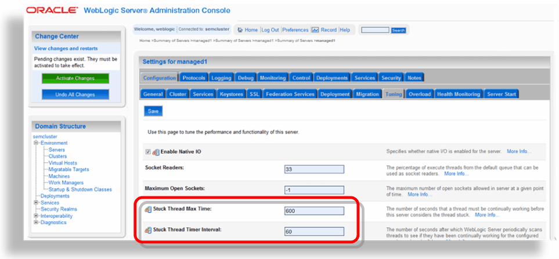Open Security Realms in the tree
Image resolution: width=559 pixels, height=259 pixels.
pyautogui.click(x=59, y=209)
